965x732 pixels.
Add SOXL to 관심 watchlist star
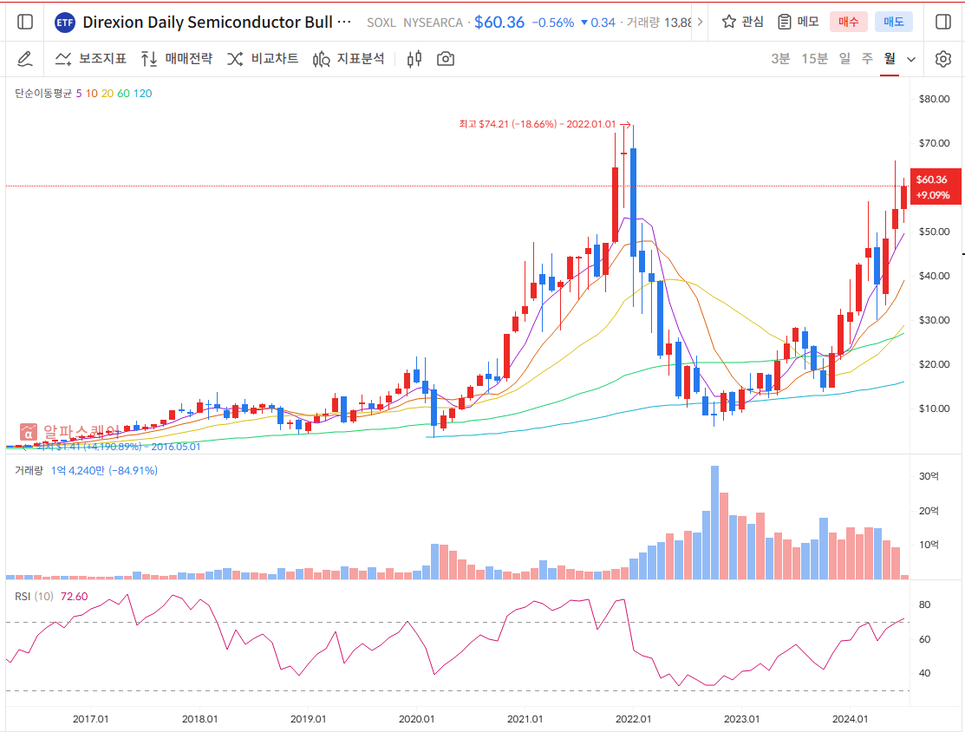(743, 22)
